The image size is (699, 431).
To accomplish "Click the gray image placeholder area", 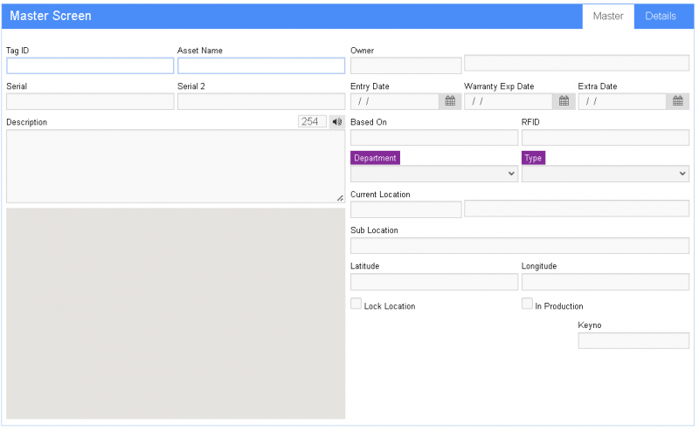I will (175, 313).
